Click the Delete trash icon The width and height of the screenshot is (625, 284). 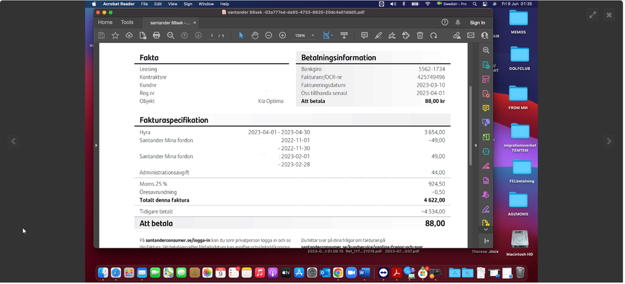pyautogui.click(x=420, y=36)
